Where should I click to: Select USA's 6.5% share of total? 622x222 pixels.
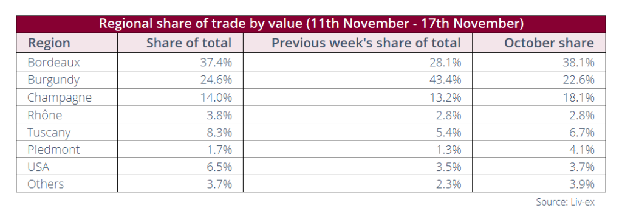(x=219, y=167)
